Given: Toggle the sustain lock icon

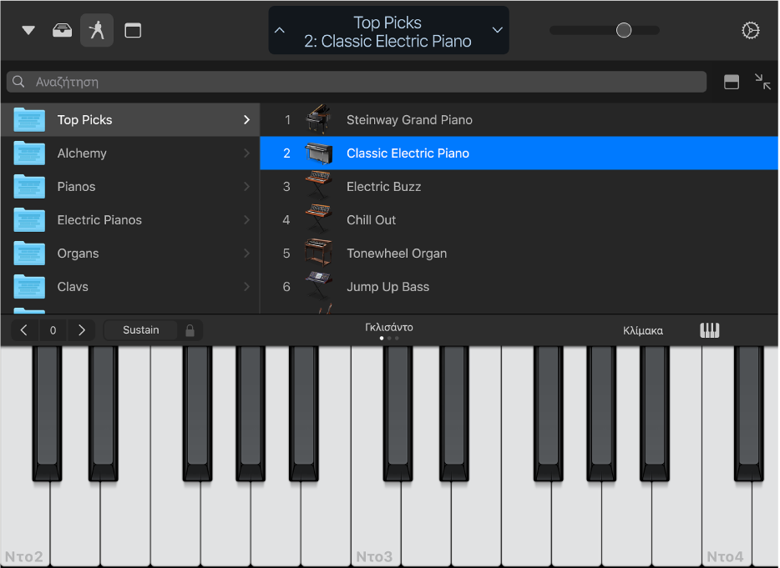Looking at the screenshot, I should click(x=190, y=330).
